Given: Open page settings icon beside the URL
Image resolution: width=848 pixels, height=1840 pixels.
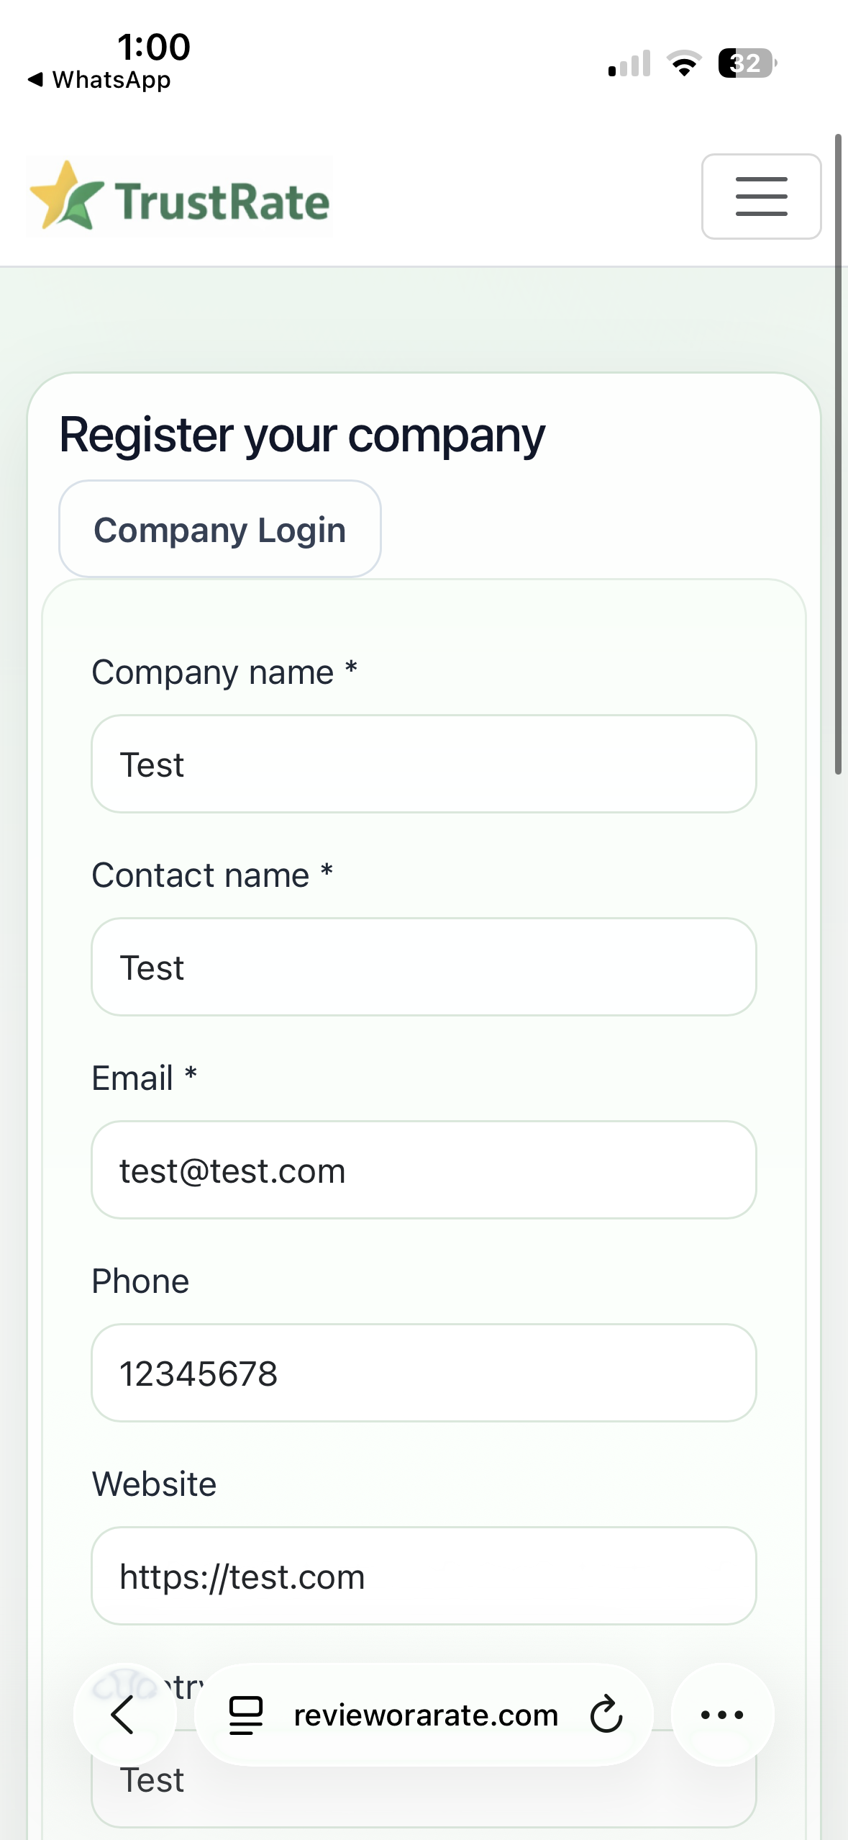Looking at the screenshot, I should click(245, 1715).
